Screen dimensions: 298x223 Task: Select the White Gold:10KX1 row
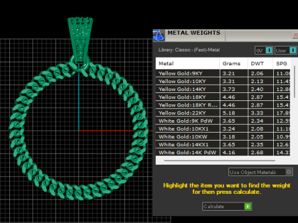point(223,129)
